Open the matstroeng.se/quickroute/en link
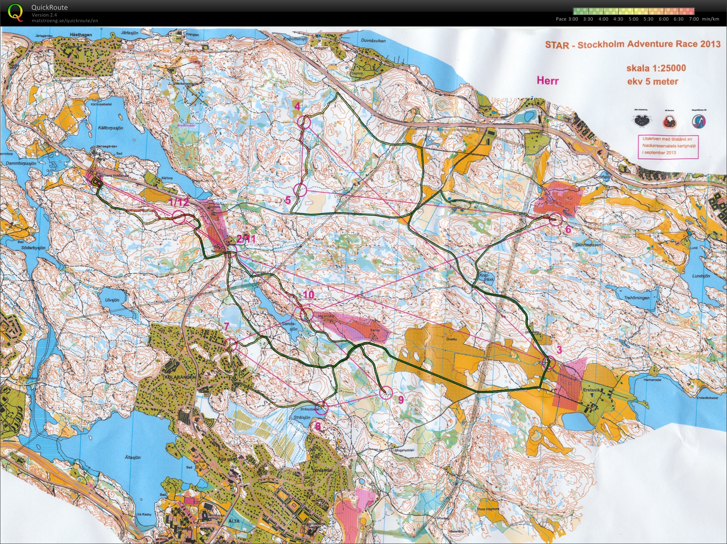This screenshot has width=727, height=544. pyautogui.click(x=65, y=21)
